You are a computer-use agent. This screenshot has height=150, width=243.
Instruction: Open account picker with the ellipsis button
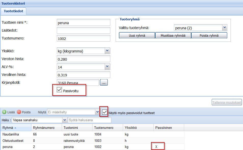104,83
